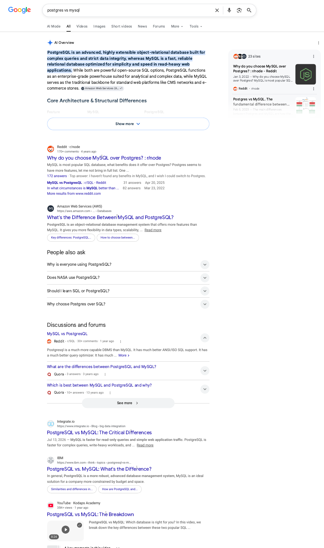Open the More dropdown in search tabs
This screenshot has width=324, height=548.
177,26
